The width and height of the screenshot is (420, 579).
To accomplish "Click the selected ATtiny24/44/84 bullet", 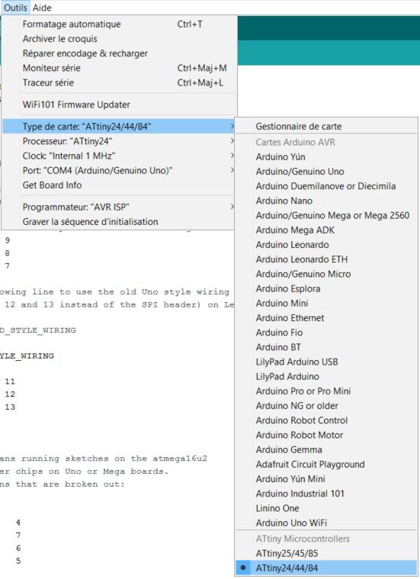I will pos(243,568).
